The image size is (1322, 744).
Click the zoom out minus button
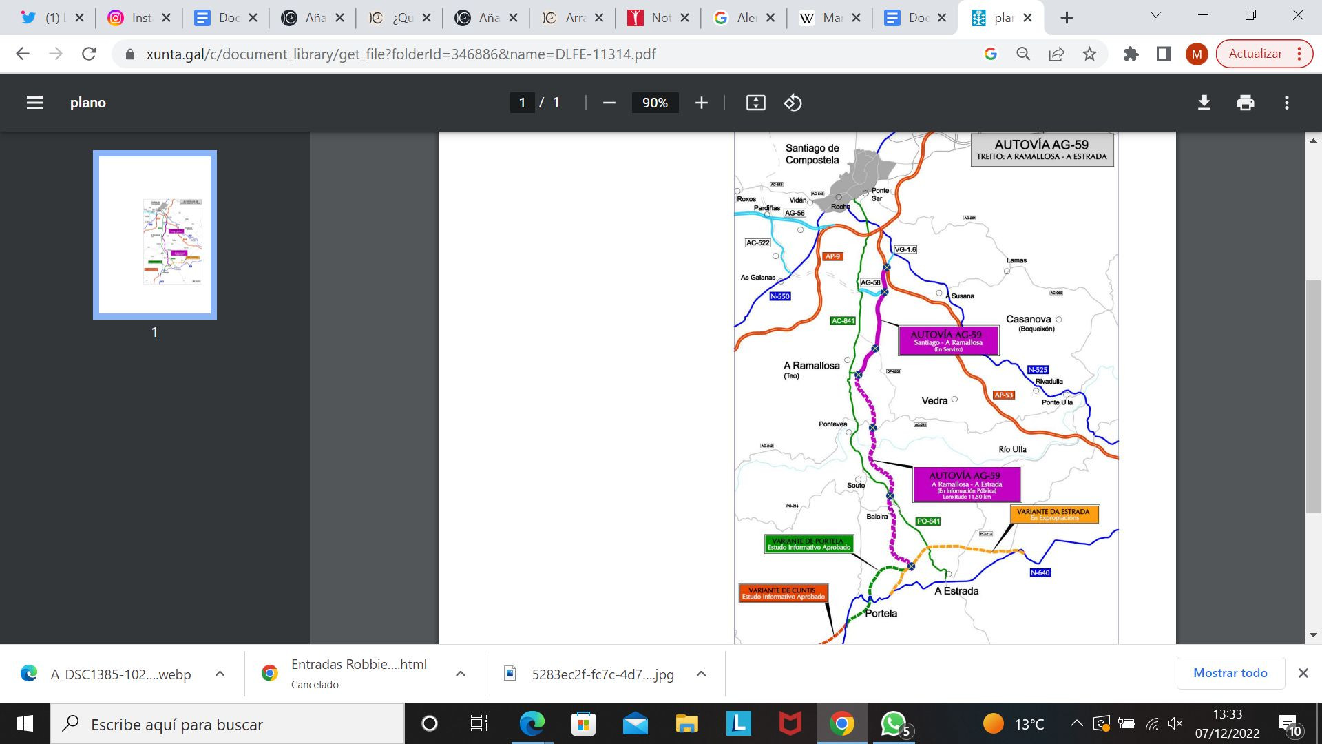[x=609, y=103]
